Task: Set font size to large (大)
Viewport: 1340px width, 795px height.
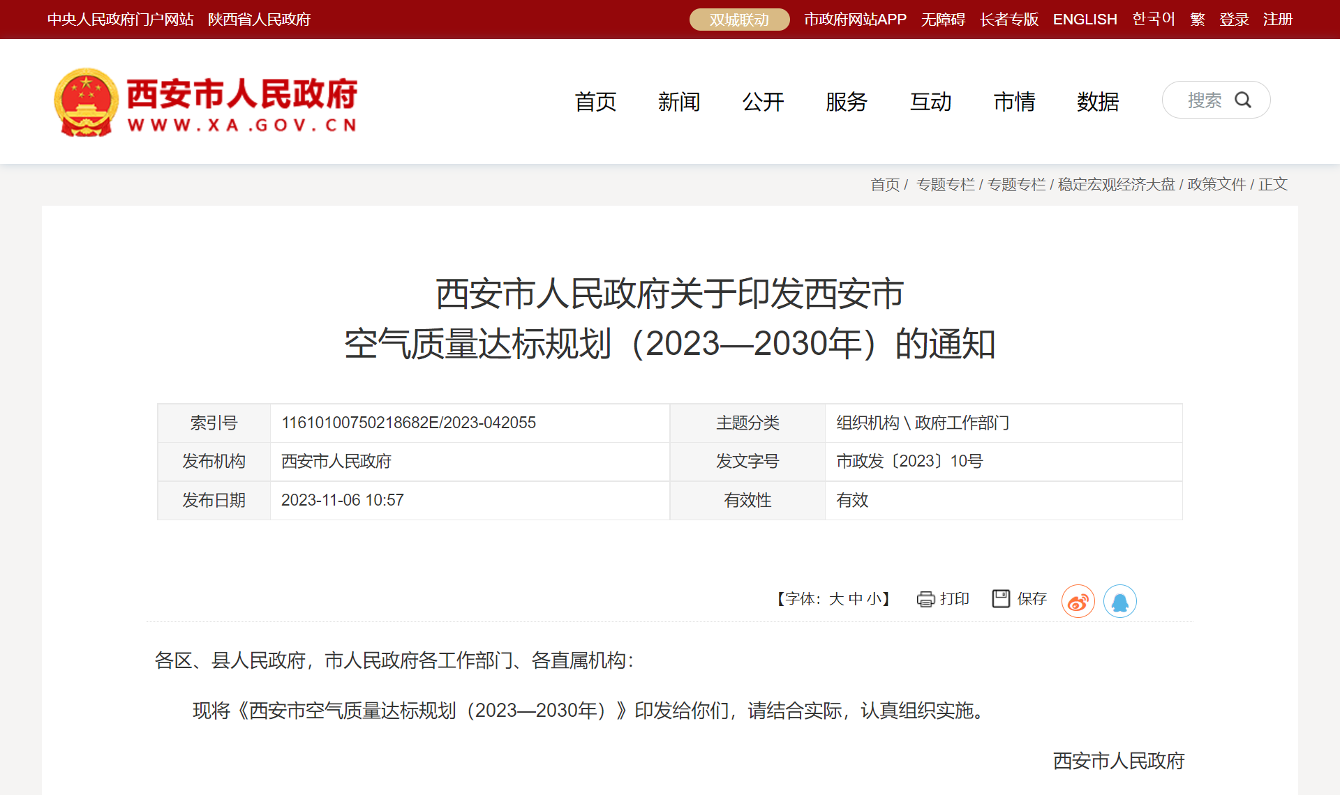Action: 836,599
